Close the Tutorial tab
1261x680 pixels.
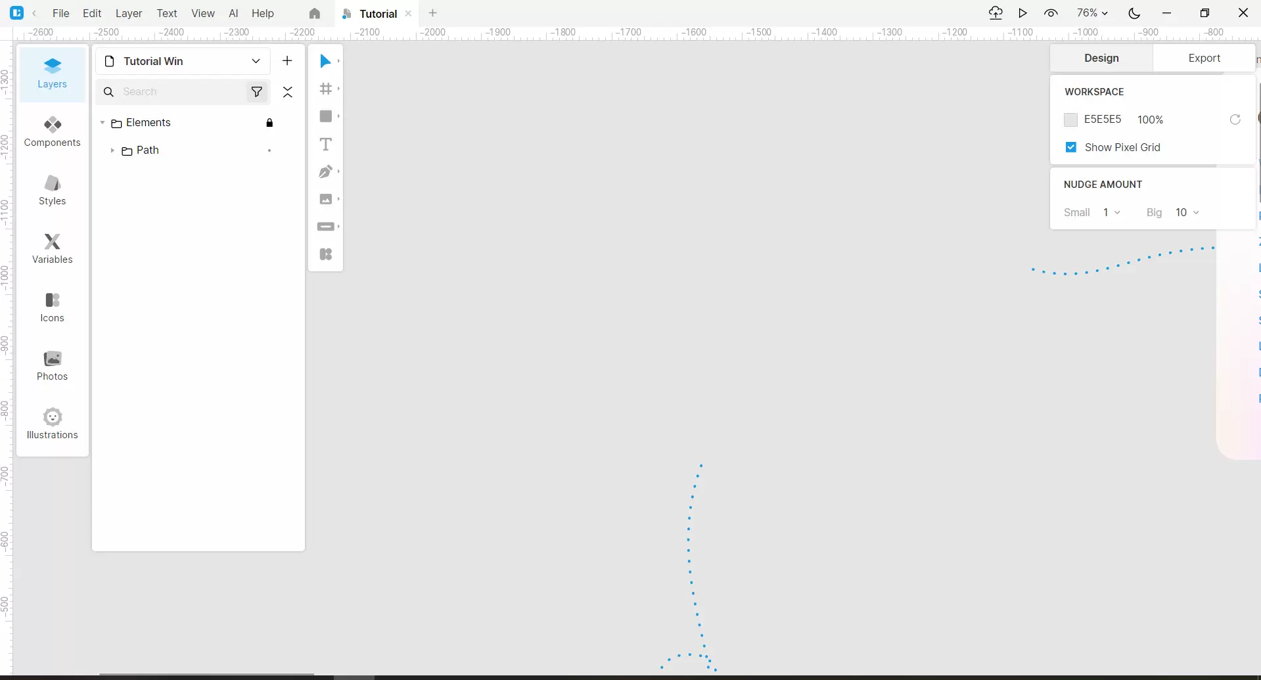(x=408, y=13)
